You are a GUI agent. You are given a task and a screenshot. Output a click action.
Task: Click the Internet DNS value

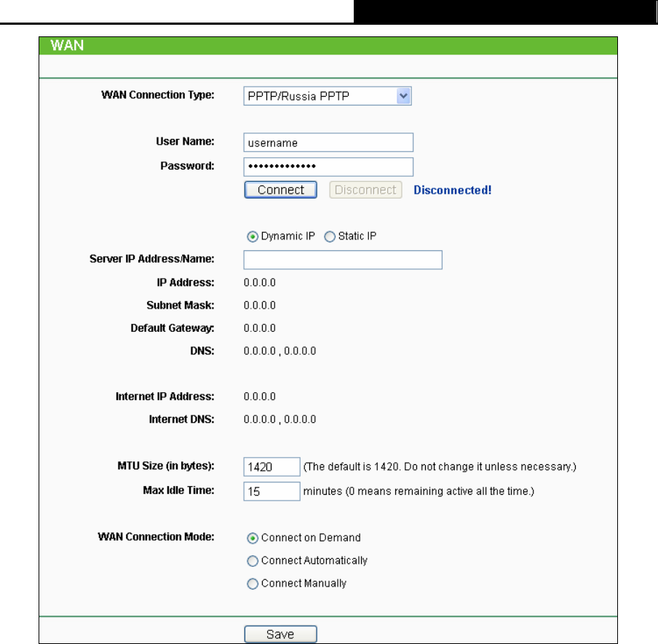tap(280, 420)
